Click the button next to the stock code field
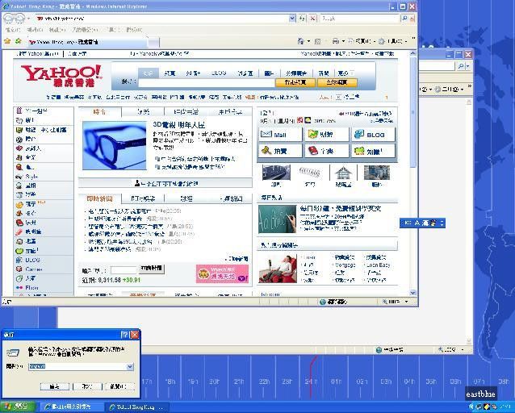This screenshot has height=413, width=515. point(152,269)
